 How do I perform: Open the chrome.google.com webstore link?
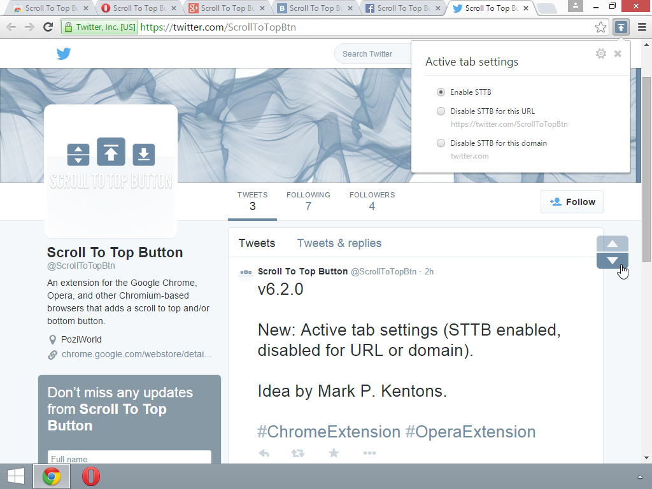(x=137, y=354)
